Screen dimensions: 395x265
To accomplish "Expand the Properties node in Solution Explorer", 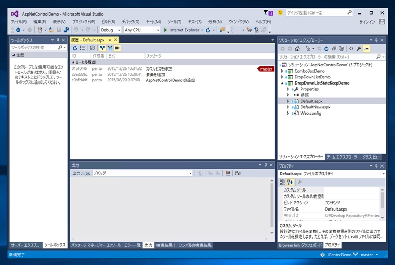I will [288, 89].
